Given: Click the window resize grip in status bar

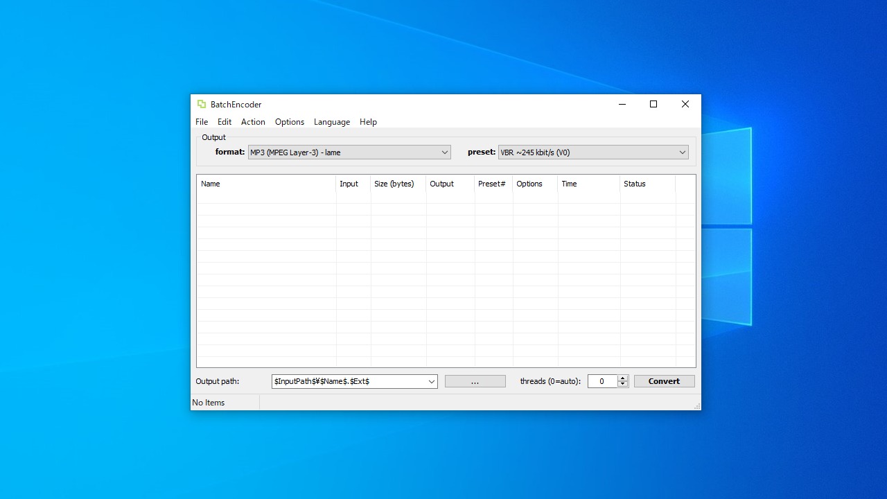Looking at the screenshot, I should click(696, 405).
